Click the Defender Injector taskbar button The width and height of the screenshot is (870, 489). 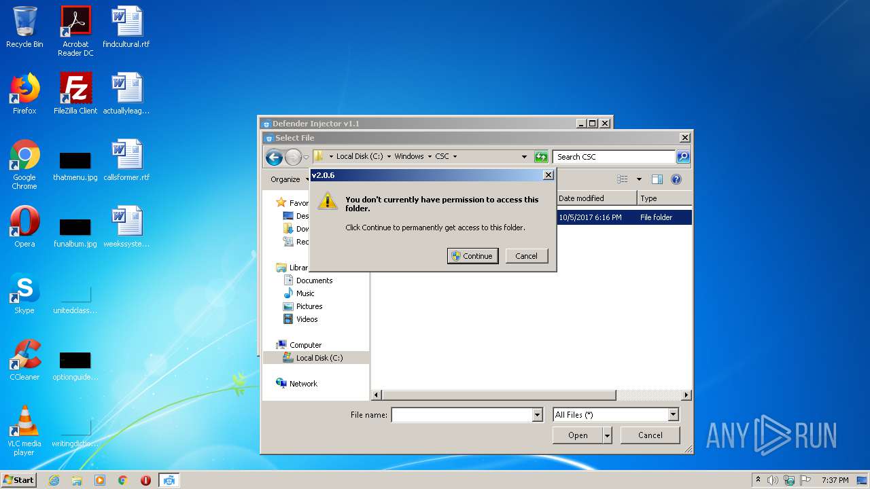pyautogui.click(x=169, y=480)
